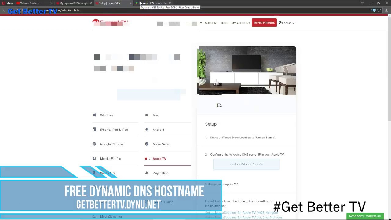Open the tab menu icon in title bar
Viewport: 391px width, 220px height.
(362, 3)
